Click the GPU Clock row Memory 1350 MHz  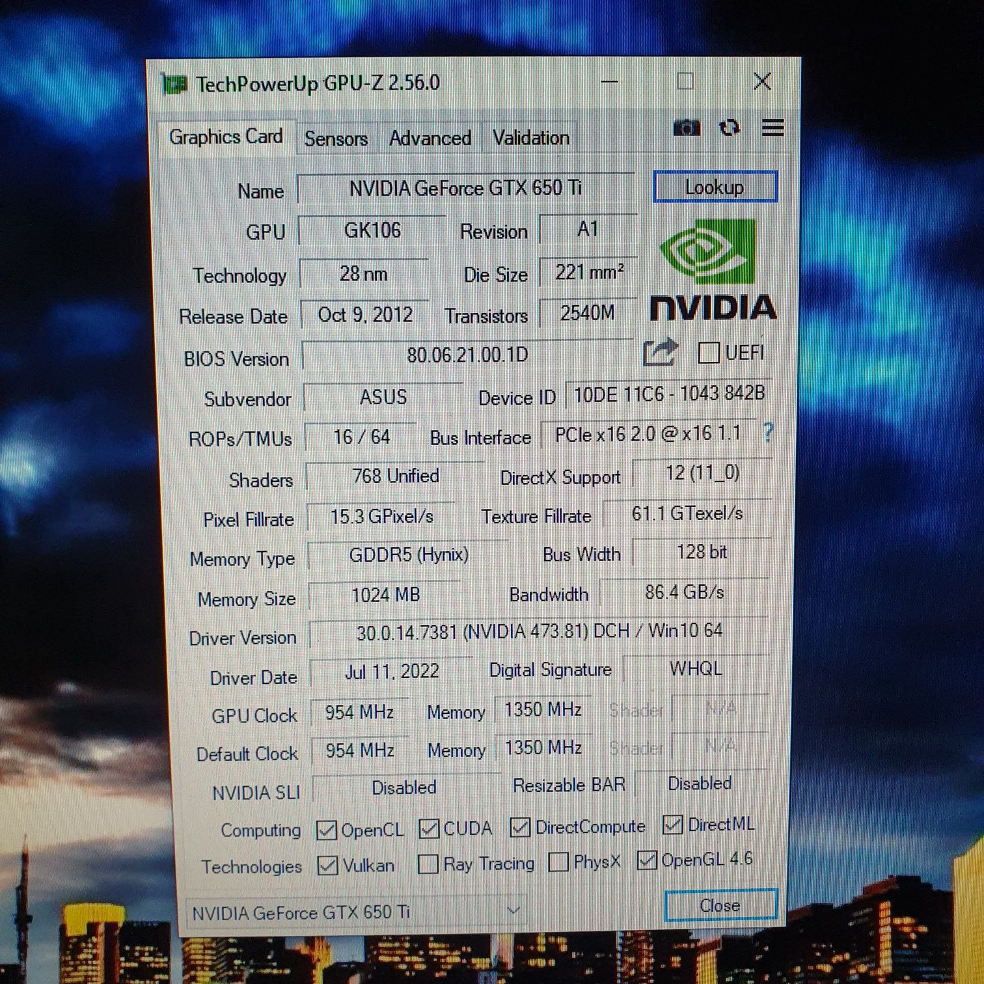click(543, 709)
